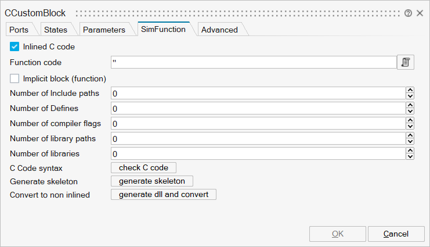
Task: Click the generate skeleton button
Action: click(152, 181)
